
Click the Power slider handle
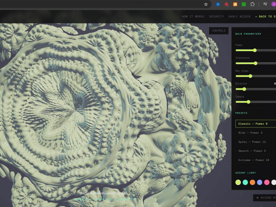point(255,50)
